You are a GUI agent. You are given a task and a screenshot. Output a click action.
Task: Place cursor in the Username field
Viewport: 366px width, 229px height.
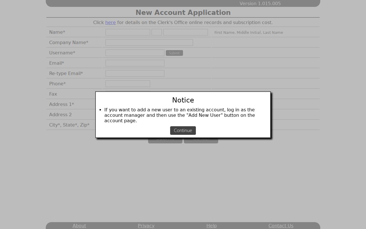pyautogui.click(x=135, y=53)
